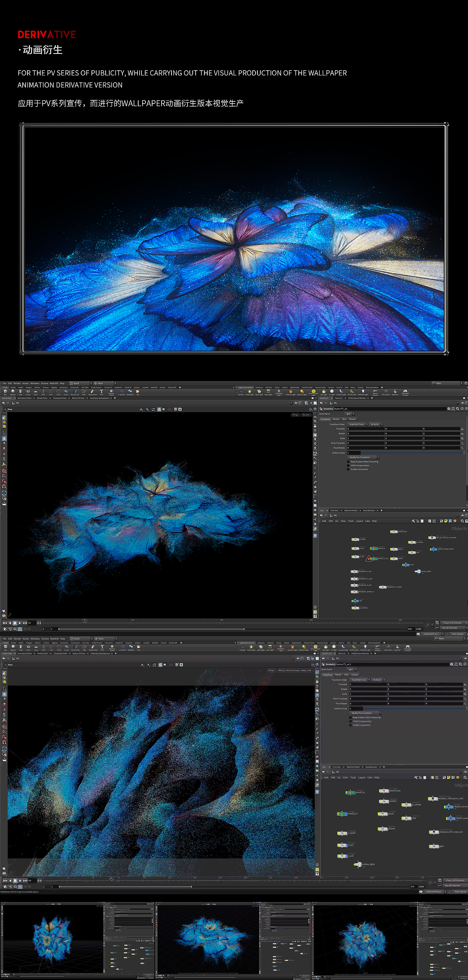Open the Modify Pre-Transform dropdown in upper window
This screenshot has height=980, width=468.
pyautogui.click(x=363, y=458)
